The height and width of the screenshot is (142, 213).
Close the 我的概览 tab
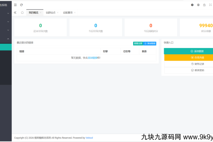tap(40, 13)
